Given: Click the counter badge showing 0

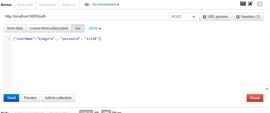Looking at the screenshot, I should tap(260, 4).
